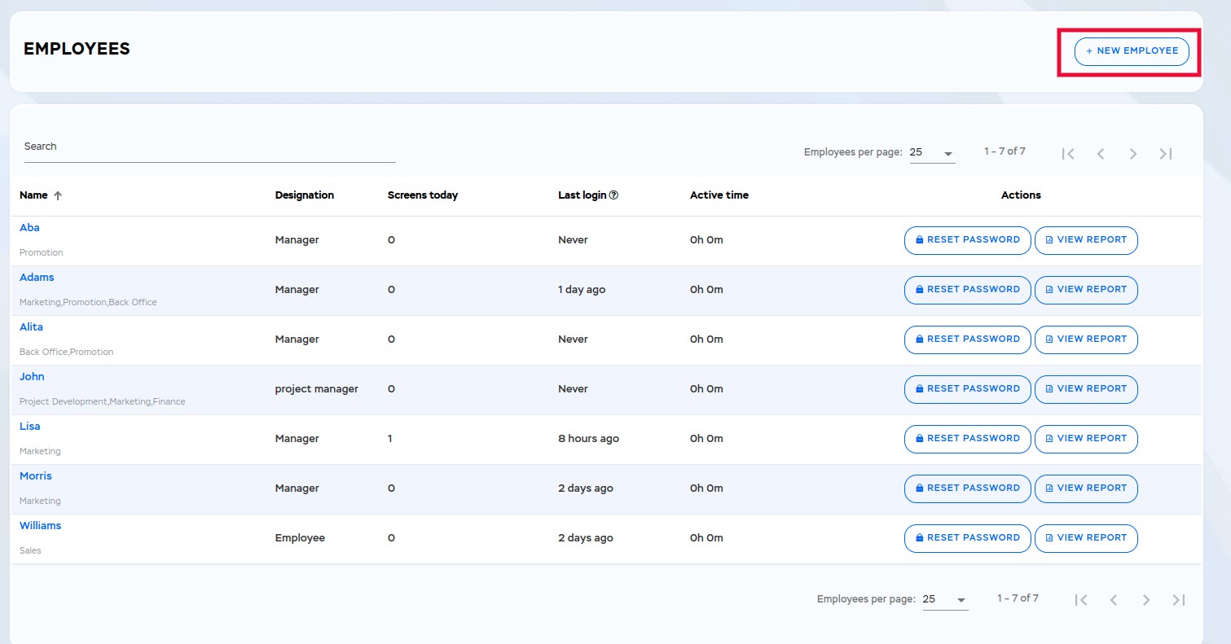Open employee profile link for Adams
The height and width of the screenshot is (644, 1231).
click(x=37, y=278)
